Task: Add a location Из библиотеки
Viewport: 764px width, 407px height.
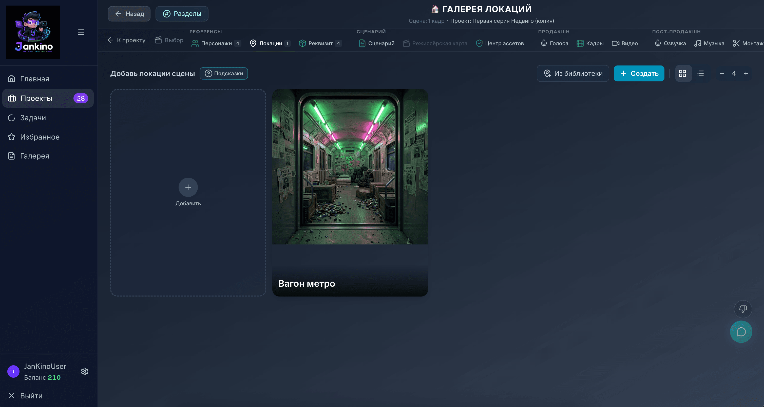Action: tap(573, 73)
